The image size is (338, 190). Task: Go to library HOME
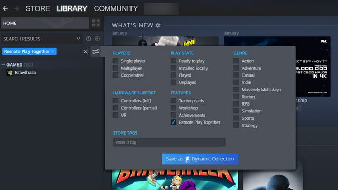click(45, 23)
